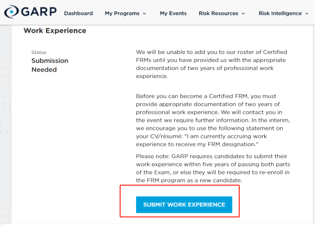
Task: Click the Work Experience section heading
Action: pyautogui.click(x=55, y=30)
